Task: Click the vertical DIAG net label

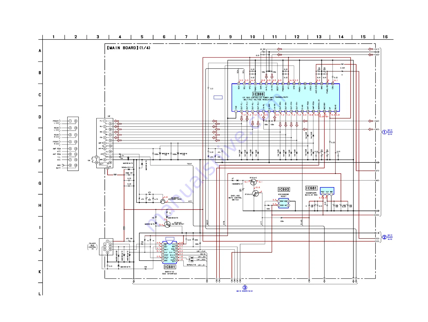Action: 301,222
